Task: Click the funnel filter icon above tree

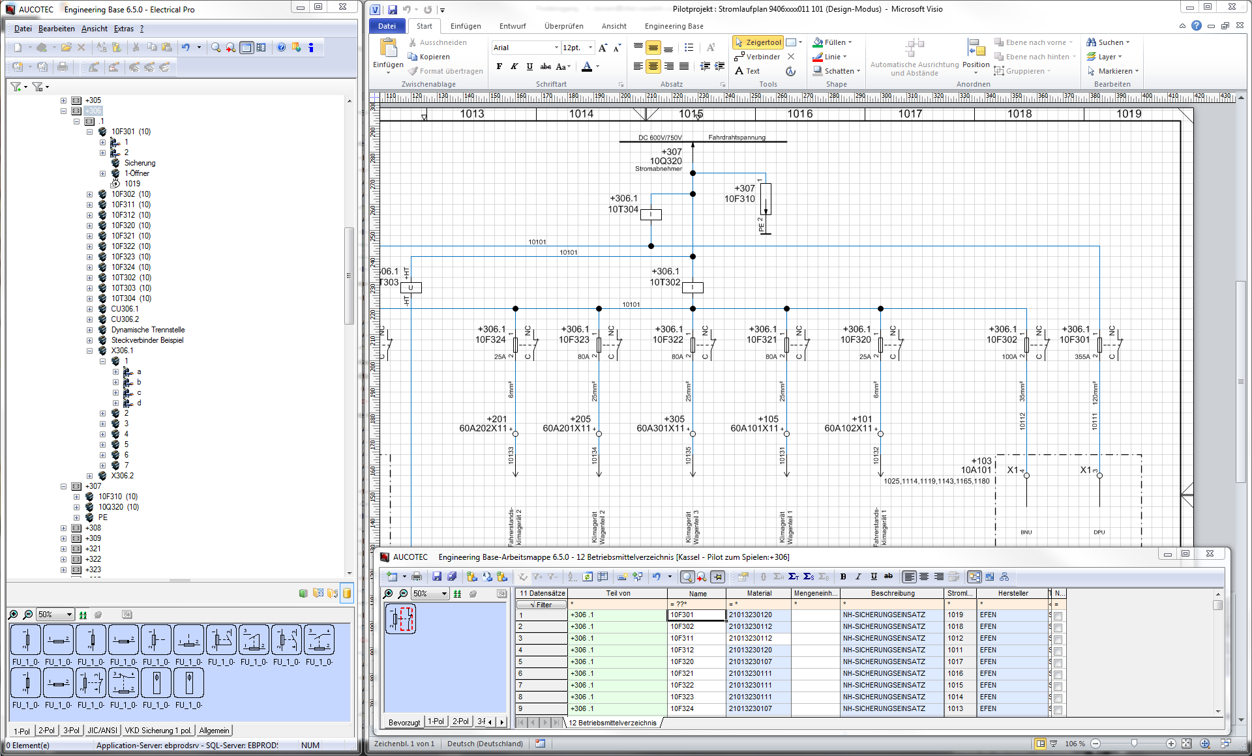Action: [x=16, y=87]
